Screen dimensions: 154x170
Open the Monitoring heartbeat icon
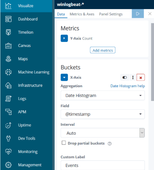pyautogui.click(x=8, y=152)
